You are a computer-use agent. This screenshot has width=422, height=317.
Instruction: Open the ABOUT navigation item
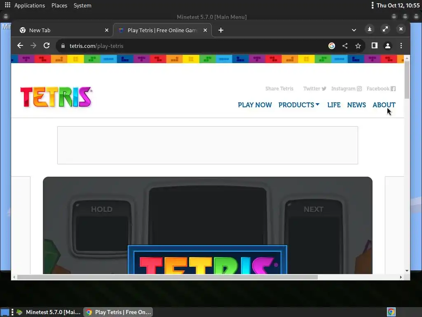(x=384, y=105)
